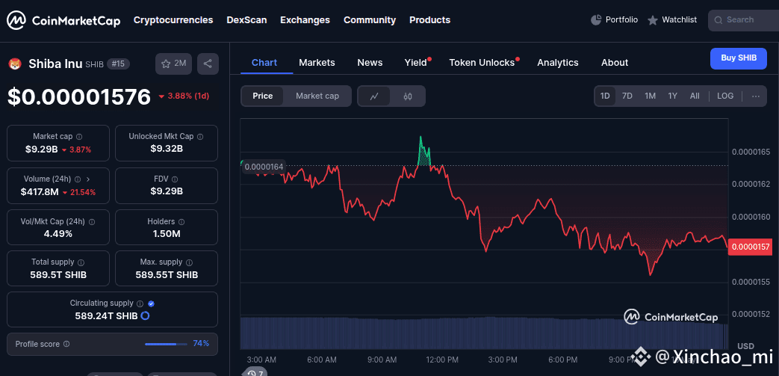This screenshot has width=779, height=376.
Task: Click the Portfolio pie chart icon
Action: pyautogui.click(x=596, y=20)
